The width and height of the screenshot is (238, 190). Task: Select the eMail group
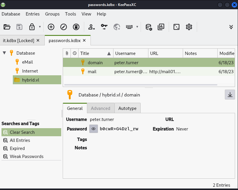pos(27,62)
